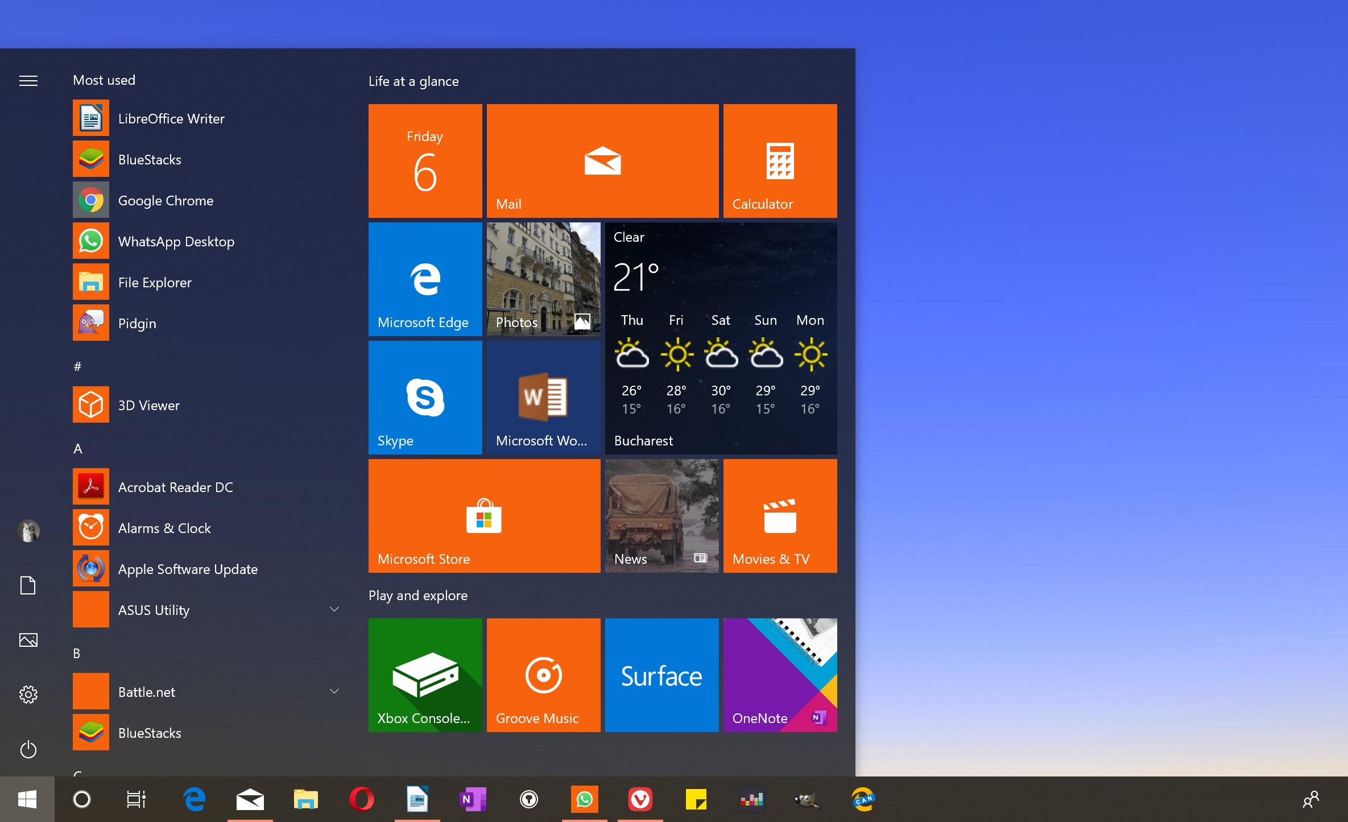Expand the Battle.net folder chevron
1348x822 pixels.
(x=334, y=691)
